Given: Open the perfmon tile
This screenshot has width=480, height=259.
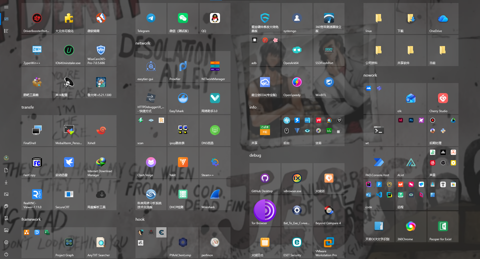Looking at the screenshot, I should (x=215, y=243).
